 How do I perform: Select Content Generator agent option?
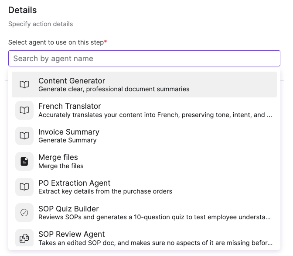(144, 84)
